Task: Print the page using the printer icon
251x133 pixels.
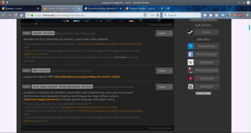Action: (x=205, y=15)
